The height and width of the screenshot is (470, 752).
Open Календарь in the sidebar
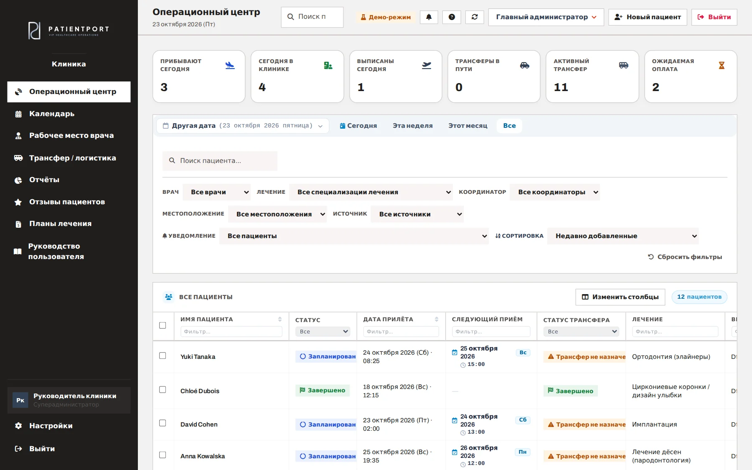(x=69, y=114)
